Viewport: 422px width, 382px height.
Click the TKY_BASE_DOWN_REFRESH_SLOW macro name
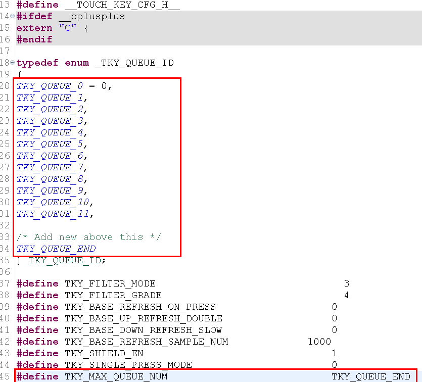pyautogui.click(x=144, y=330)
